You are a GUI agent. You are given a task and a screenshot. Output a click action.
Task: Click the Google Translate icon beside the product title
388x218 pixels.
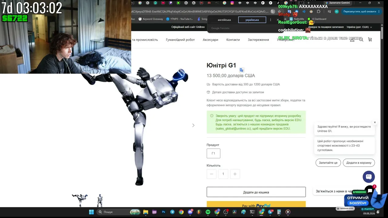(242, 70)
